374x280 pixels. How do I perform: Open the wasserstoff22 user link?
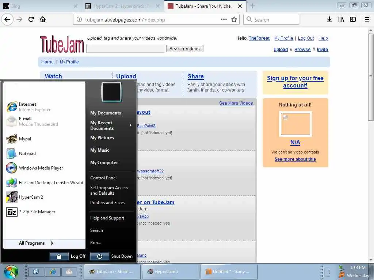(x=150, y=171)
